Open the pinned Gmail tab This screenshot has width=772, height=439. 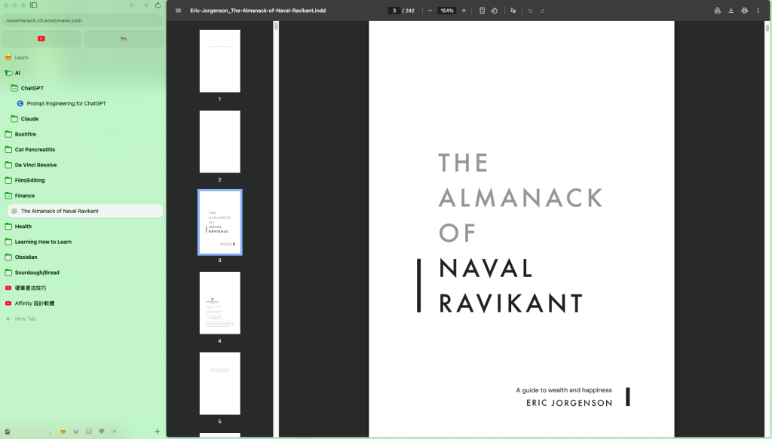click(x=124, y=38)
